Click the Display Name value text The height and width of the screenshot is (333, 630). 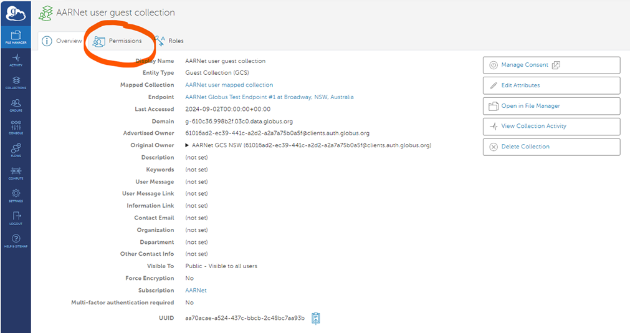pos(226,61)
